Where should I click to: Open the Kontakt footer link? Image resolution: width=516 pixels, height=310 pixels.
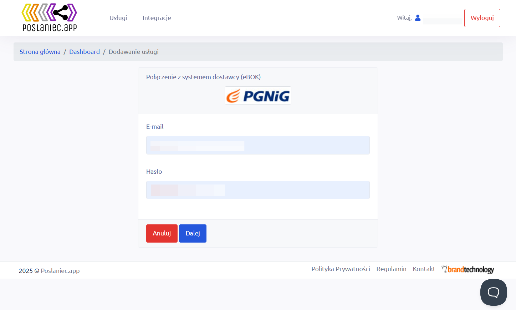424,269
